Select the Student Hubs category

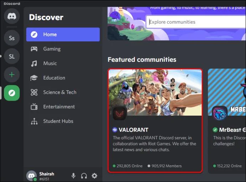pos(63,121)
